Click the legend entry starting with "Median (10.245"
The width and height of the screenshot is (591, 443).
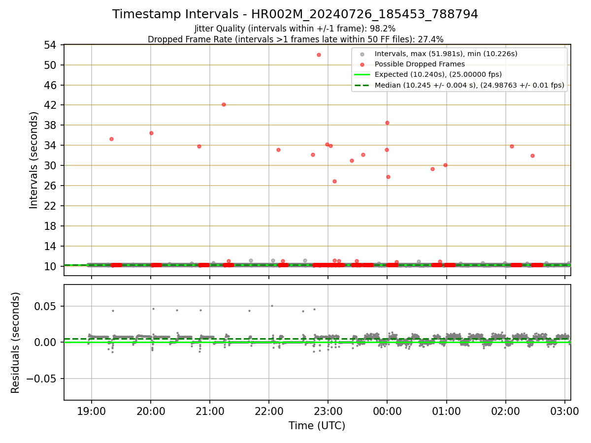point(469,85)
